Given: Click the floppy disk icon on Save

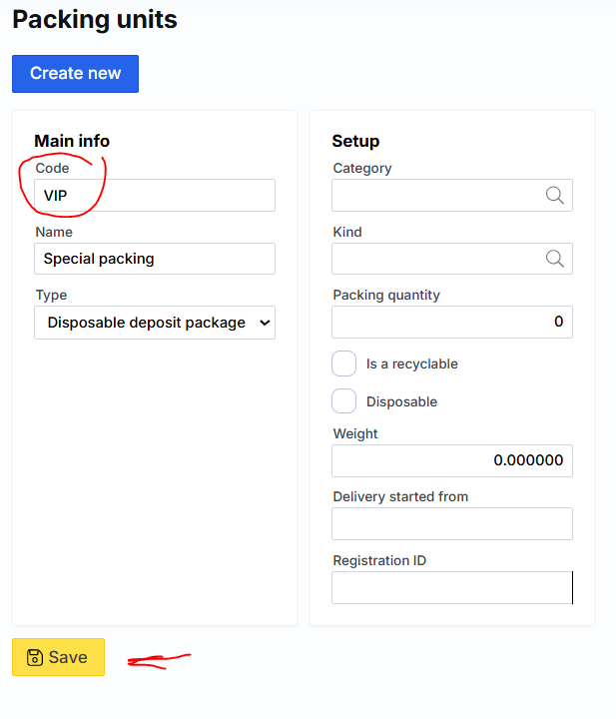Looking at the screenshot, I should point(35,657).
